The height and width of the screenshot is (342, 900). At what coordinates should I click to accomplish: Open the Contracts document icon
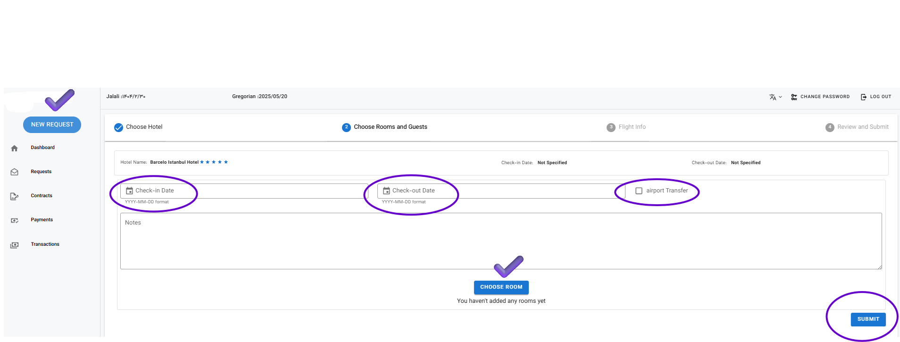coord(14,196)
